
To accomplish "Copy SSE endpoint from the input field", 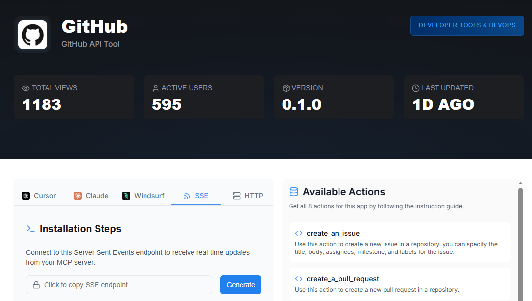I will (x=119, y=285).
